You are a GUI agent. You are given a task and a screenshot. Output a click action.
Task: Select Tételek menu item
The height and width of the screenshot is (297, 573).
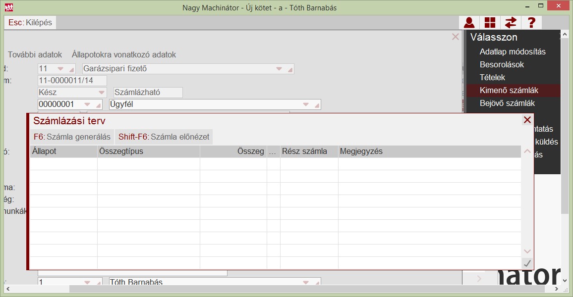(x=492, y=77)
